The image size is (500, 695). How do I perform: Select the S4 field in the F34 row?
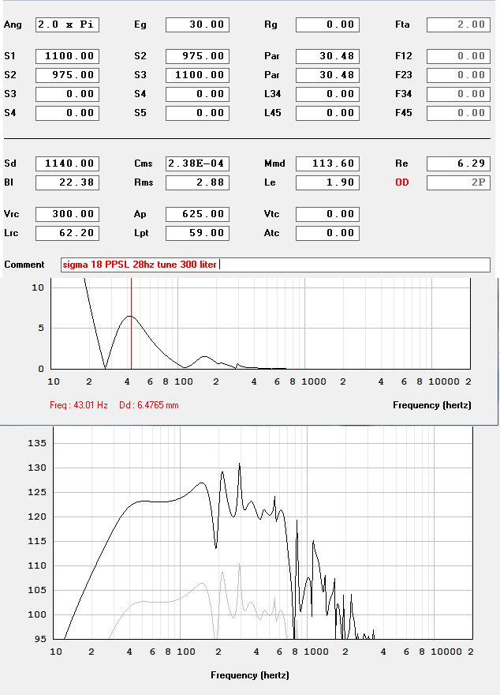[197, 94]
